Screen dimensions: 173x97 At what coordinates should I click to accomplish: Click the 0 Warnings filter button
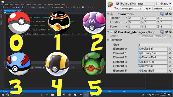click(36, 68)
